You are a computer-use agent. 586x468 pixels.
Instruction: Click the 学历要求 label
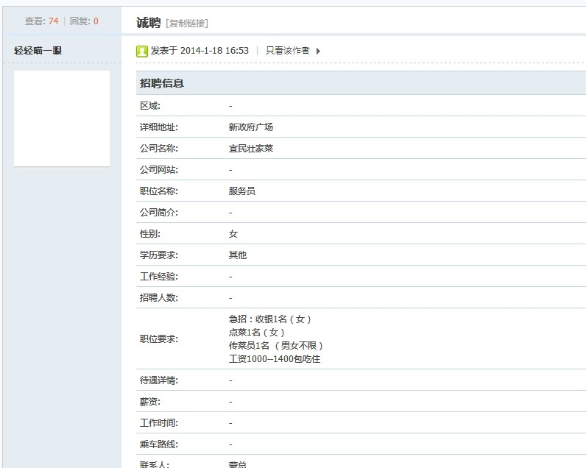tap(159, 255)
